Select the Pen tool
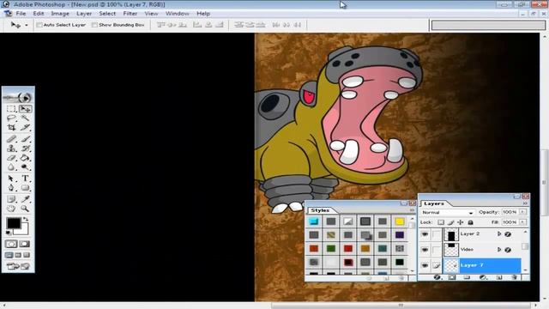The height and width of the screenshot is (309, 549). (x=11, y=188)
